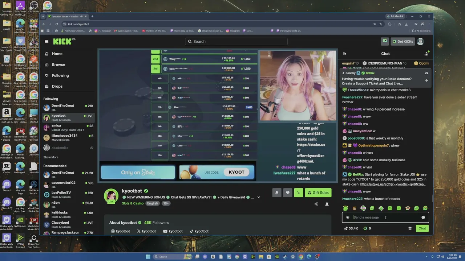465x261 pixels.
Task: Open kyootbot X profile link
Action: click(x=146, y=231)
